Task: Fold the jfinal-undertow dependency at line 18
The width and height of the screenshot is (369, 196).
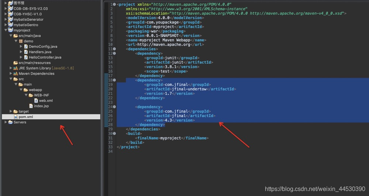Action: tap(114, 80)
